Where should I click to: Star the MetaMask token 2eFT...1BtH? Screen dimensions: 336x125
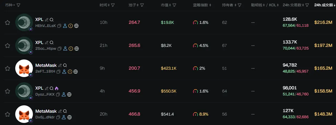tap(8, 68)
